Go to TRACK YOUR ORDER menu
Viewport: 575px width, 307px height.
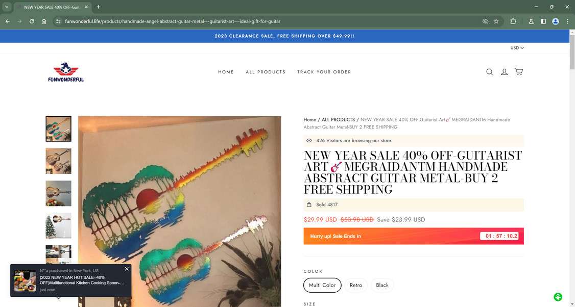pyautogui.click(x=324, y=72)
